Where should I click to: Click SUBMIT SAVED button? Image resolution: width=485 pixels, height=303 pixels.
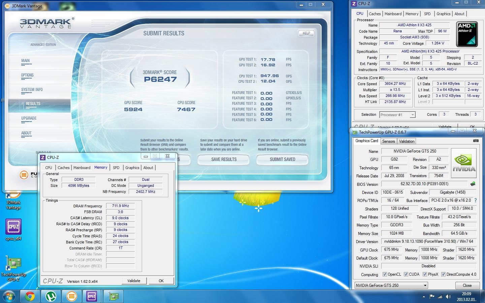click(282, 160)
